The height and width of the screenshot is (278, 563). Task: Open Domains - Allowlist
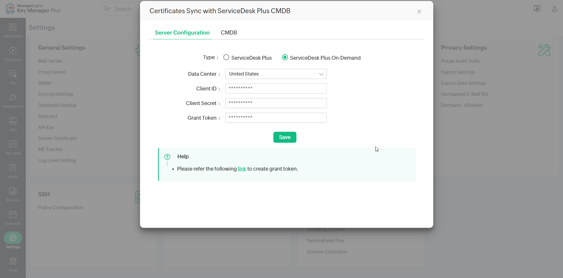pos(462,105)
